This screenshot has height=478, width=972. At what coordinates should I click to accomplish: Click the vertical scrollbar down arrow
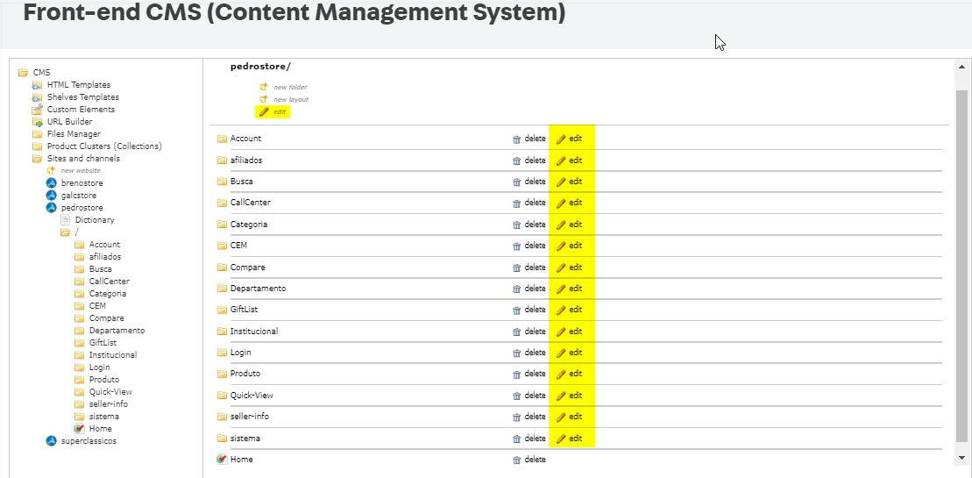[961, 457]
